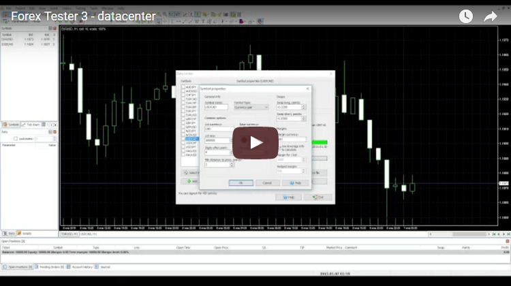The height and width of the screenshot is (286, 511).
Task: Jump chart to the beginning arrow icon
Action: tap(494, 234)
